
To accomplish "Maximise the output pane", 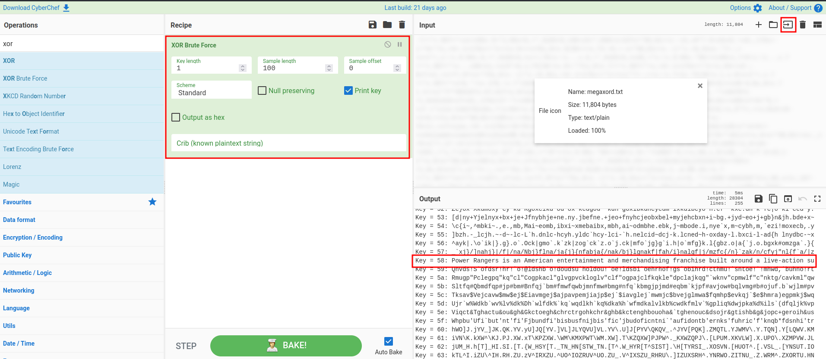I will 817,199.
